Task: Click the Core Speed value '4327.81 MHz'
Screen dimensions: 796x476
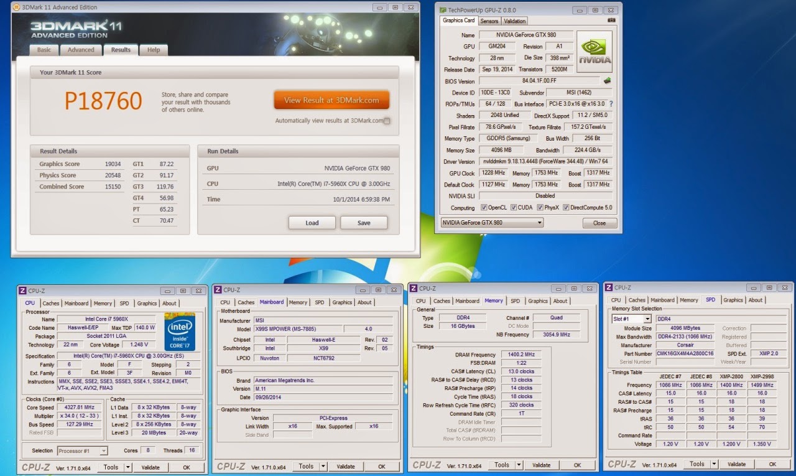Action: [81, 408]
